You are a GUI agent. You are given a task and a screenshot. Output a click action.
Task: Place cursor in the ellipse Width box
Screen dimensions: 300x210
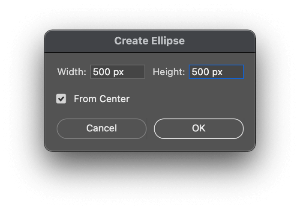[117, 72]
